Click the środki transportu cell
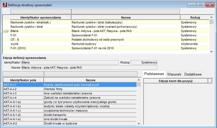The height and width of the screenshot is (128, 217). click(x=90, y=115)
